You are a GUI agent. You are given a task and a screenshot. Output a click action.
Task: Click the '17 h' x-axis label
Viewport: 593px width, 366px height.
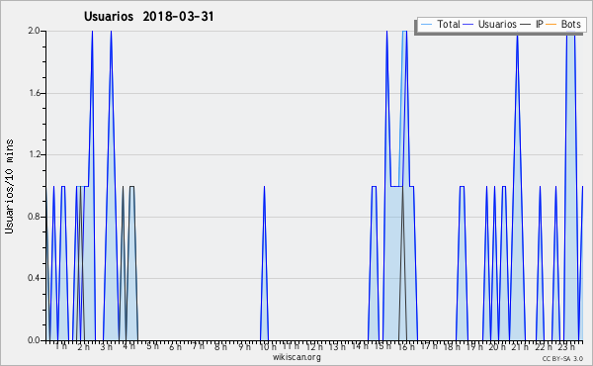click(x=429, y=346)
